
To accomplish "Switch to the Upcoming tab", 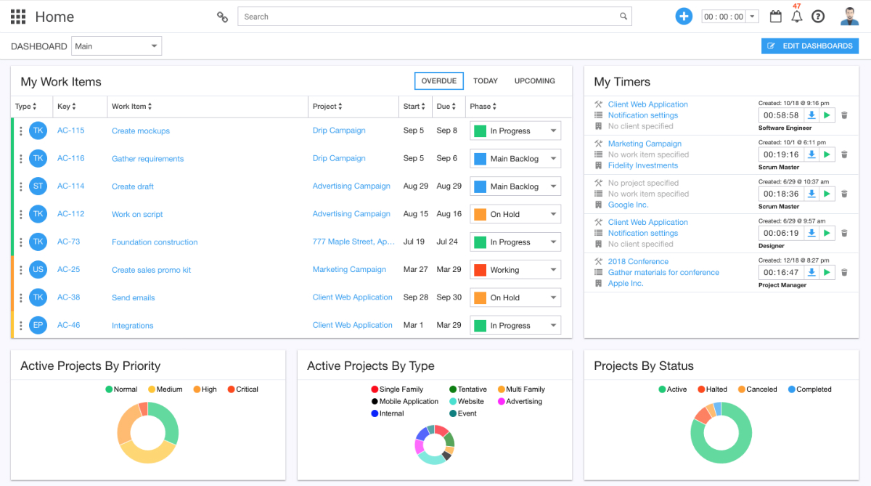I will 535,81.
